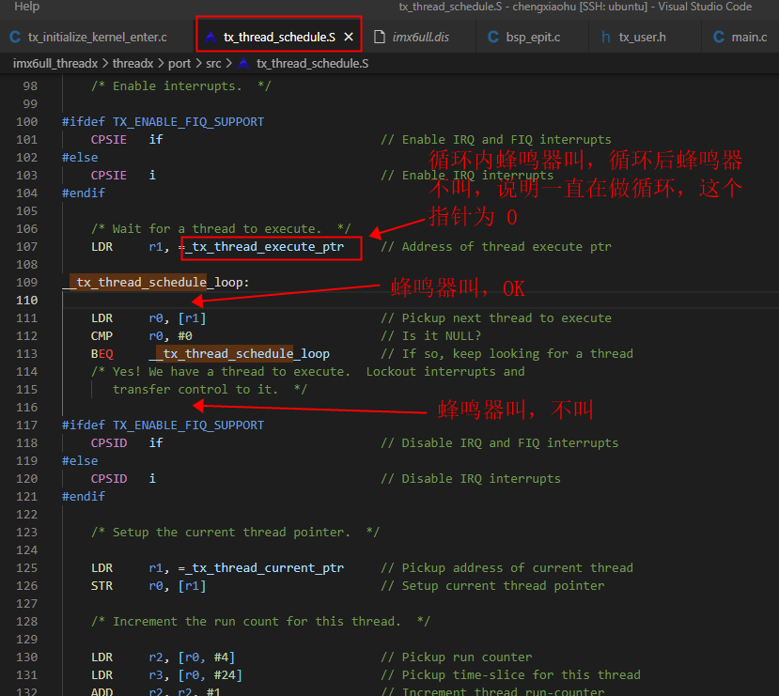Click line number 110 in gutter
Viewport: 779px width, 696px height.
(27, 301)
